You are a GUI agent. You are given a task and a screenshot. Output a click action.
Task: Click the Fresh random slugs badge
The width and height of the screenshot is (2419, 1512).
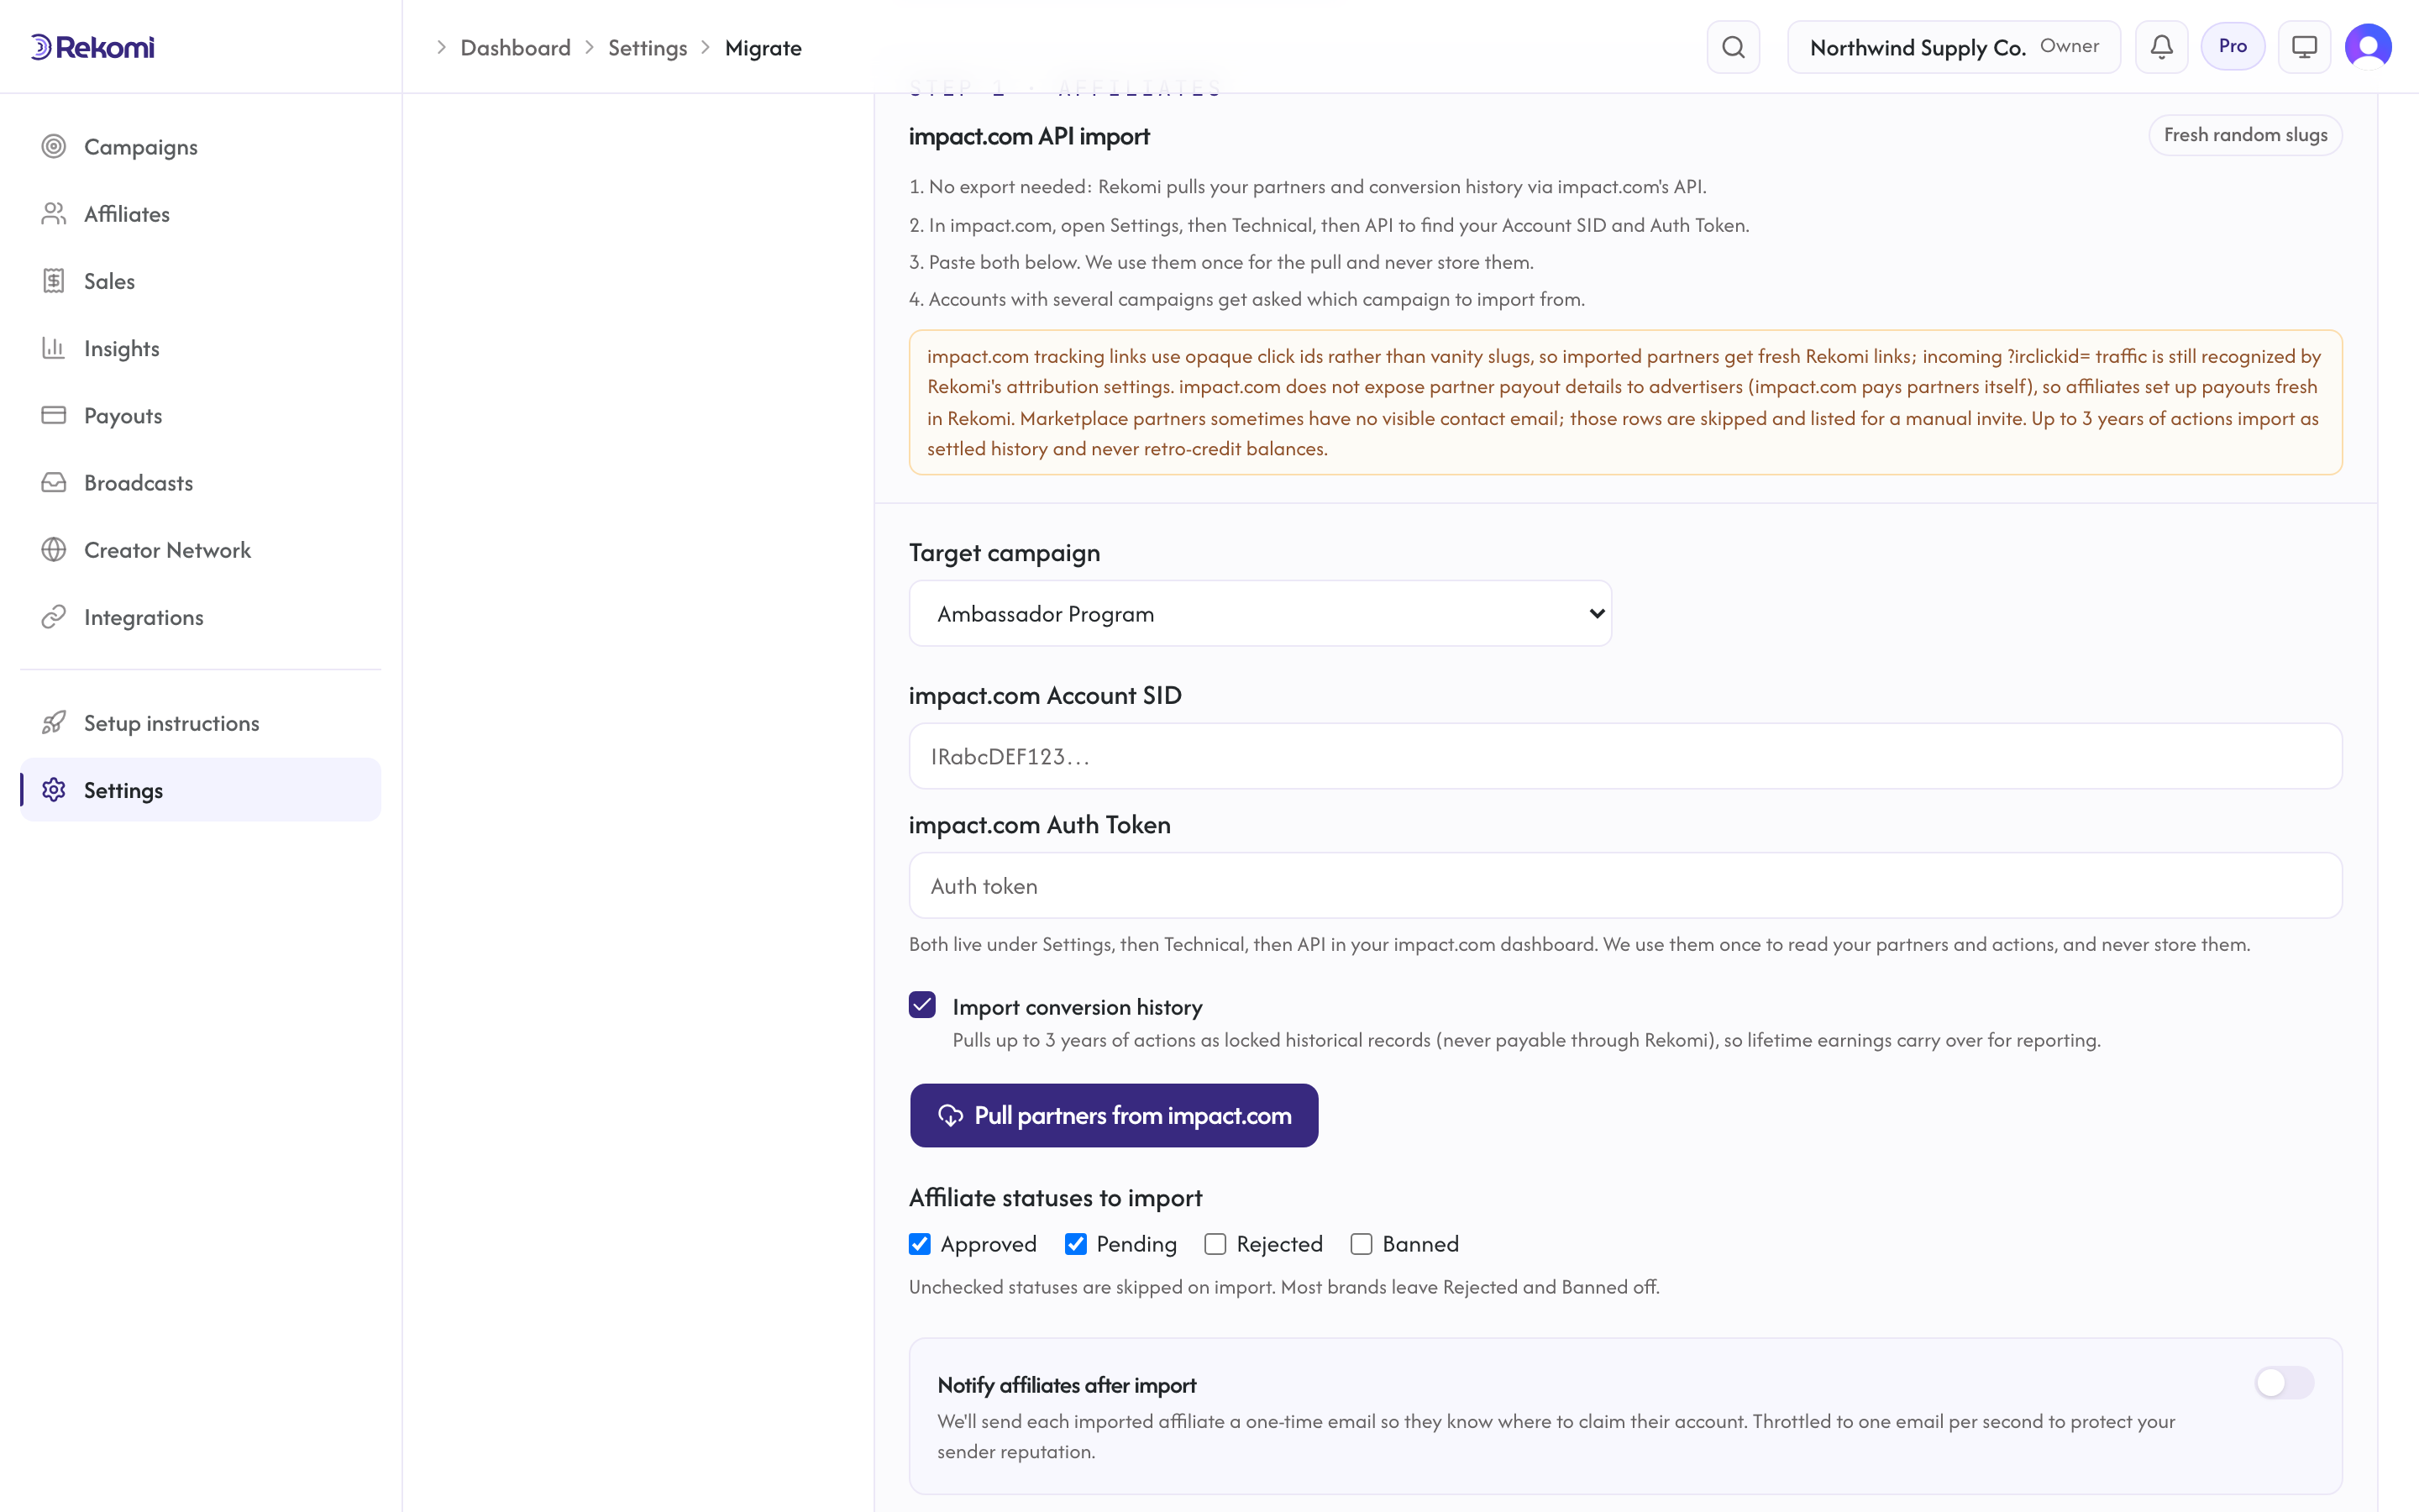[x=2245, y=134]
